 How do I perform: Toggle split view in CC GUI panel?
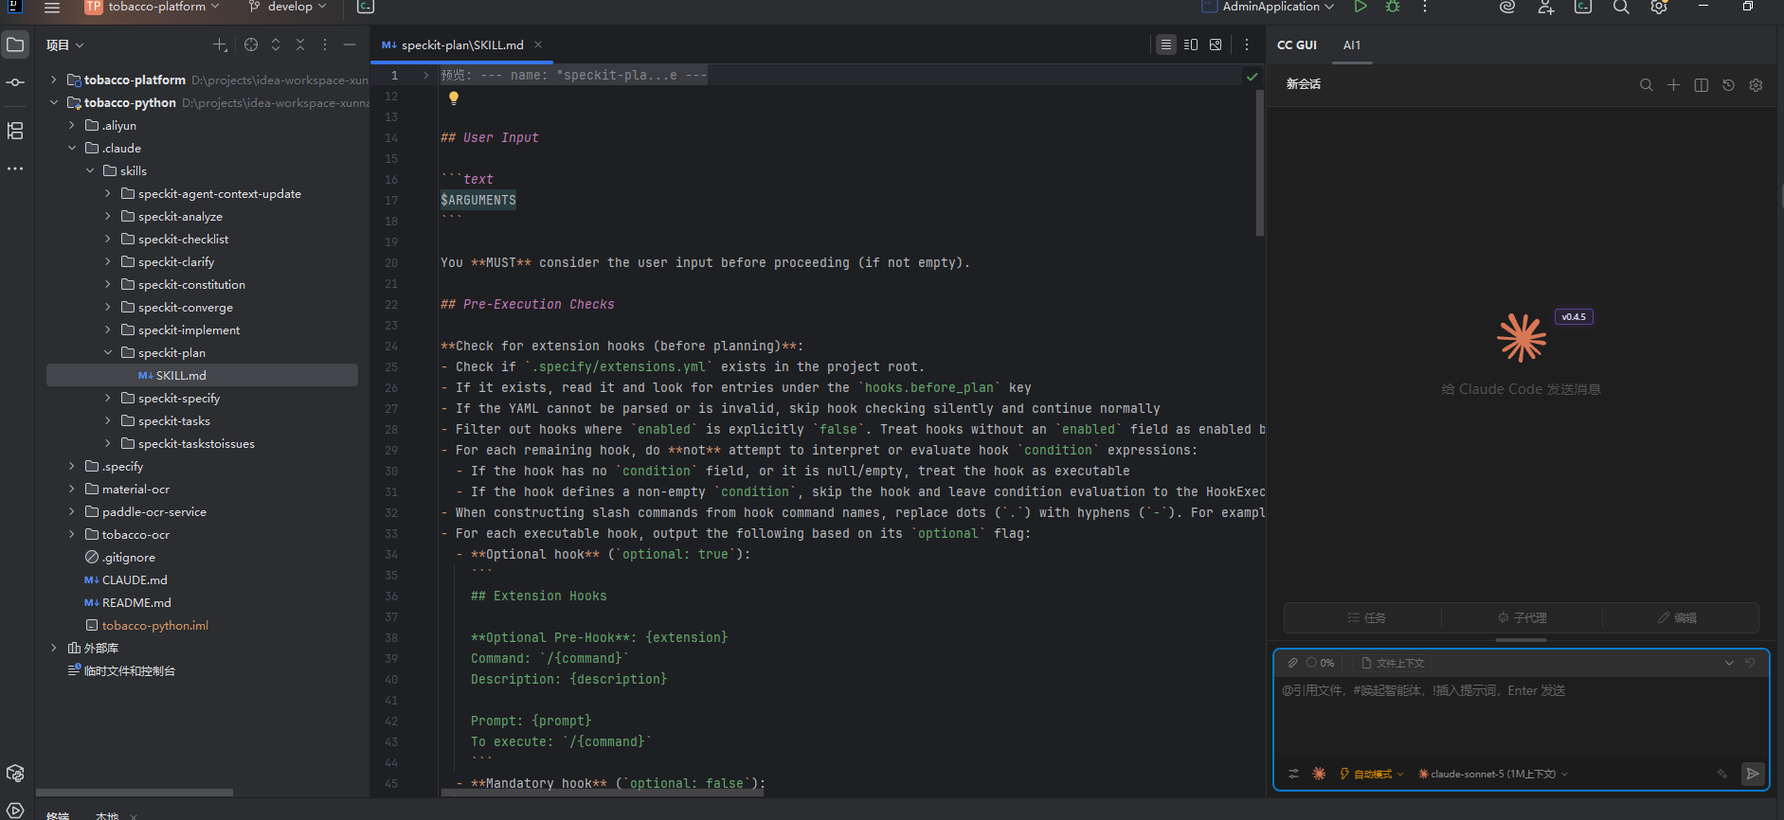[1702, 85]
